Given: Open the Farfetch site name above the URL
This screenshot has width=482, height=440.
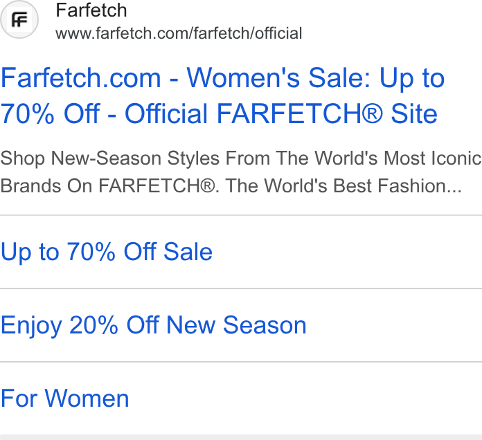Looking at the screenshot, I should [91, 10].
